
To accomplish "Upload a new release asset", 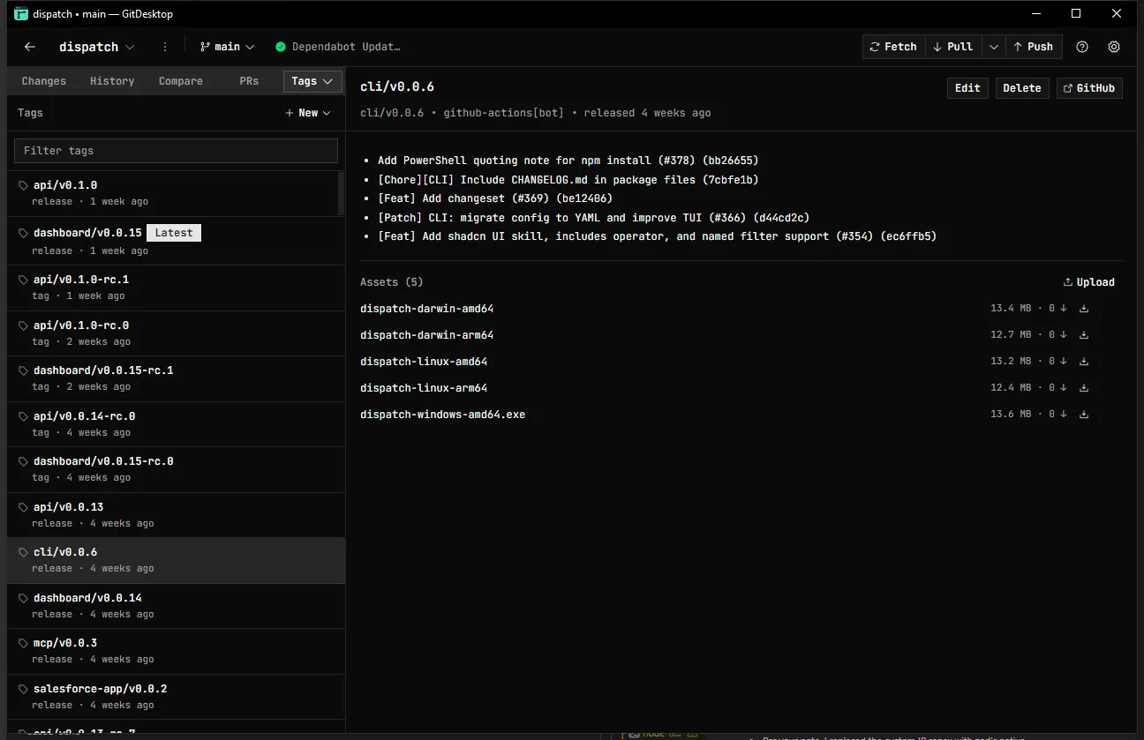I will (1089, 282).
